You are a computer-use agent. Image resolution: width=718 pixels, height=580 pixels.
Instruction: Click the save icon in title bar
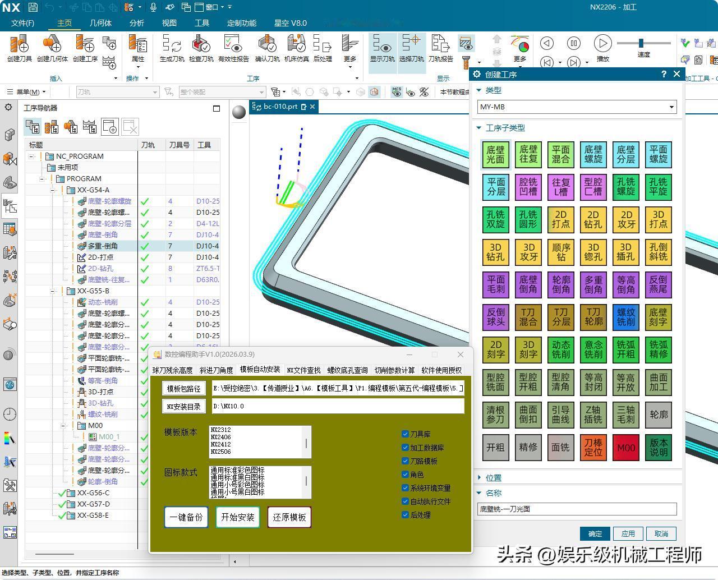point(33,7)
